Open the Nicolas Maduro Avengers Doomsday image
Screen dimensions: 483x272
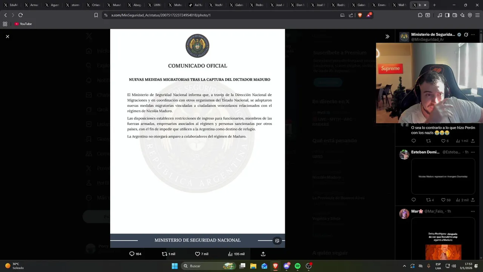click(x=443, y=176)
